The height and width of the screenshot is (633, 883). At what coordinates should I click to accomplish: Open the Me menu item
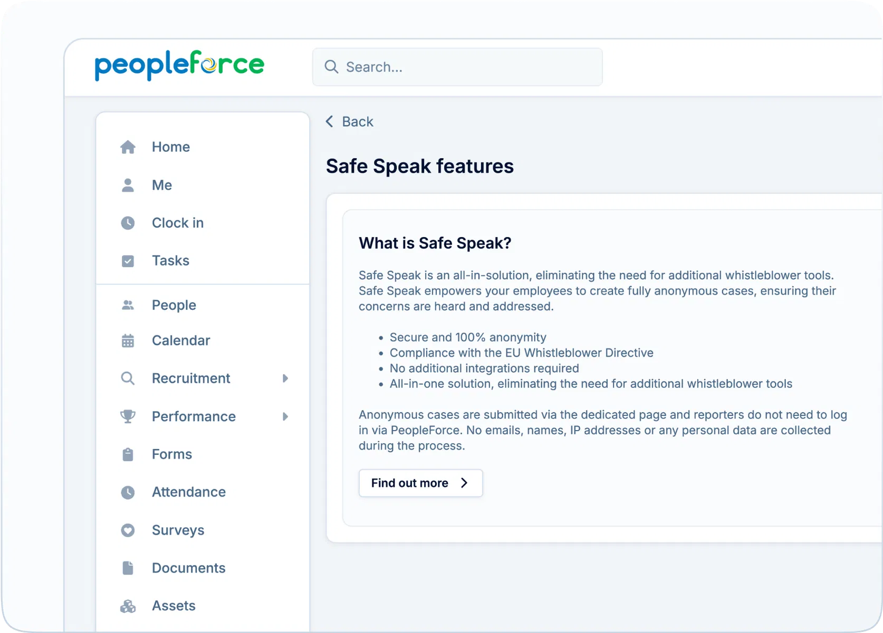coord(162,185)
